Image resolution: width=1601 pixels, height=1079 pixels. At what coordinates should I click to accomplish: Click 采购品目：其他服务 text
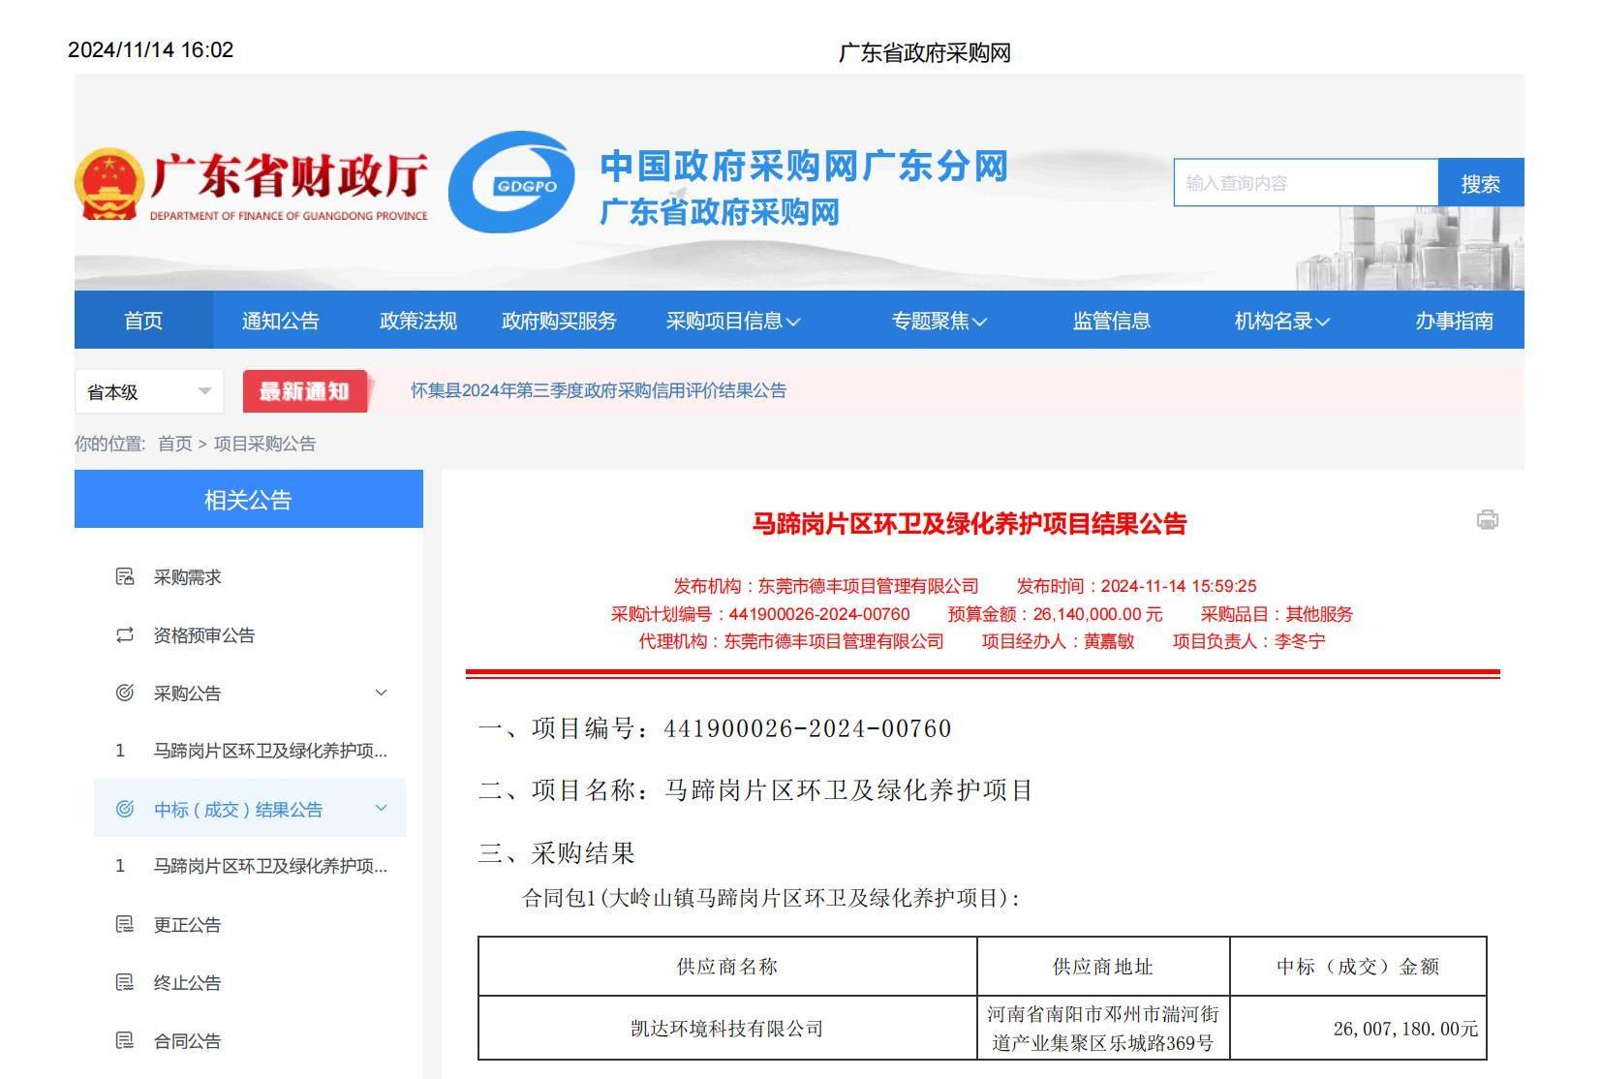pos(1277,614)
